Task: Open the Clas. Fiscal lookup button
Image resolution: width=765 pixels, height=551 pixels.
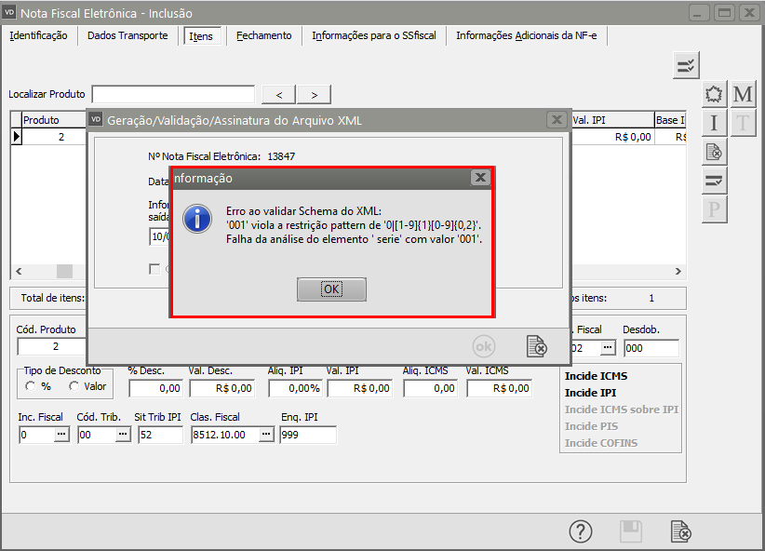Action: coord(266,435)
